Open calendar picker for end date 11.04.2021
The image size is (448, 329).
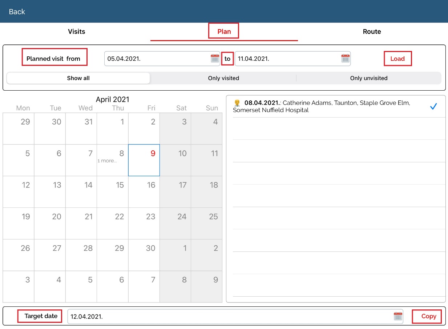point(345,59)
